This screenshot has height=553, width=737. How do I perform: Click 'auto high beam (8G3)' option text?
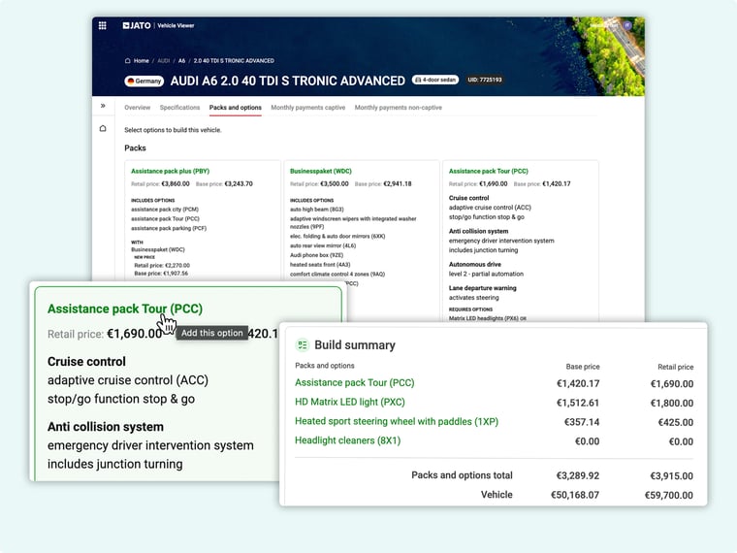317,210
